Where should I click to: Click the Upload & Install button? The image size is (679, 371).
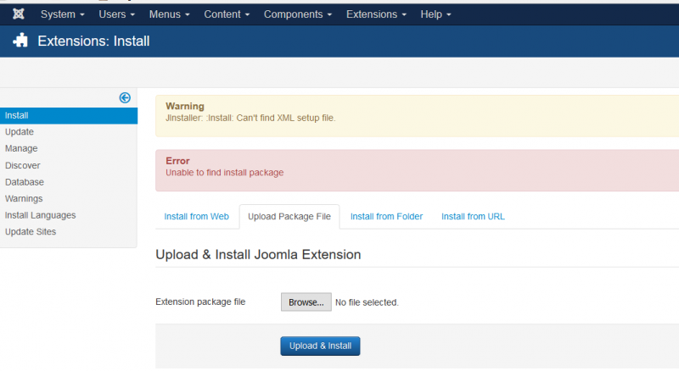[320, 346]
